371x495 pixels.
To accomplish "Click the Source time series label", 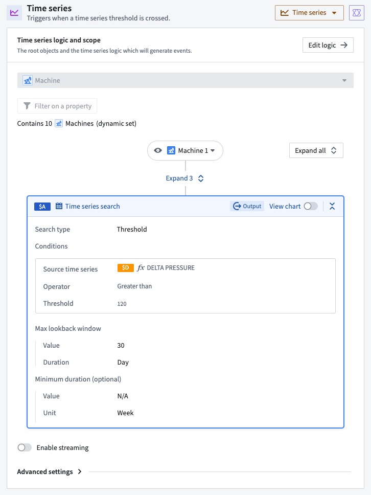I will click(71, 269).
